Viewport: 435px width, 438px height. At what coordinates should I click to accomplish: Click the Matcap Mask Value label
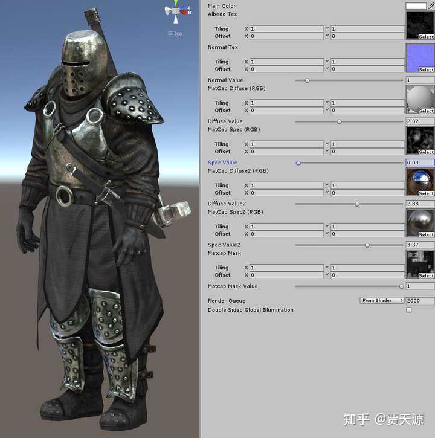point(233,286)
